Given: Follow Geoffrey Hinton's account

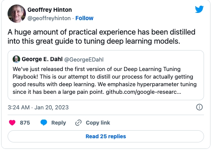Looking at the screenshot, I should pos(84,18).
